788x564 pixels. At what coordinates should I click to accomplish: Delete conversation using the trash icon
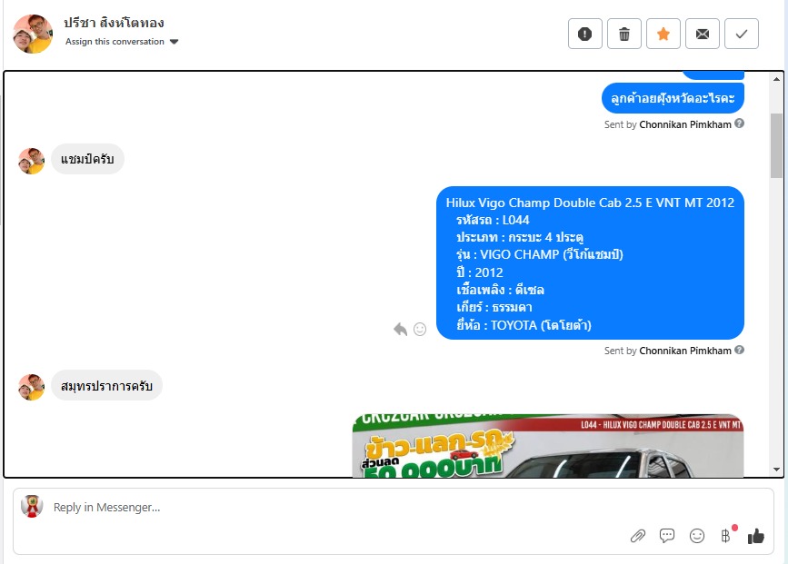[x=624, y=34]
